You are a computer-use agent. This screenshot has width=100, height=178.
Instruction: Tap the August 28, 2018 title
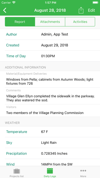click(50, 10)
